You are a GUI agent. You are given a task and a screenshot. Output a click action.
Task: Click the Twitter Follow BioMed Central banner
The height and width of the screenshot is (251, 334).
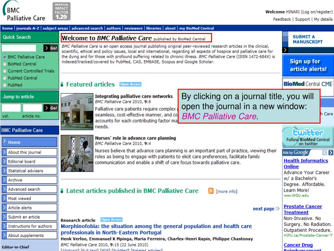coord(308,137)
